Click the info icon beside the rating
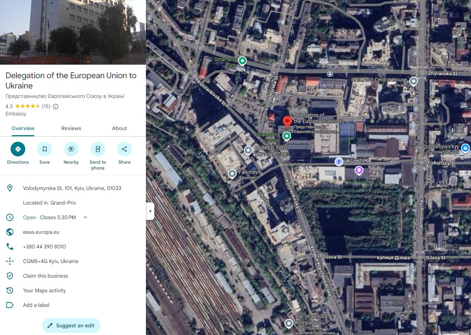471x335 pixels. point(56,107)
